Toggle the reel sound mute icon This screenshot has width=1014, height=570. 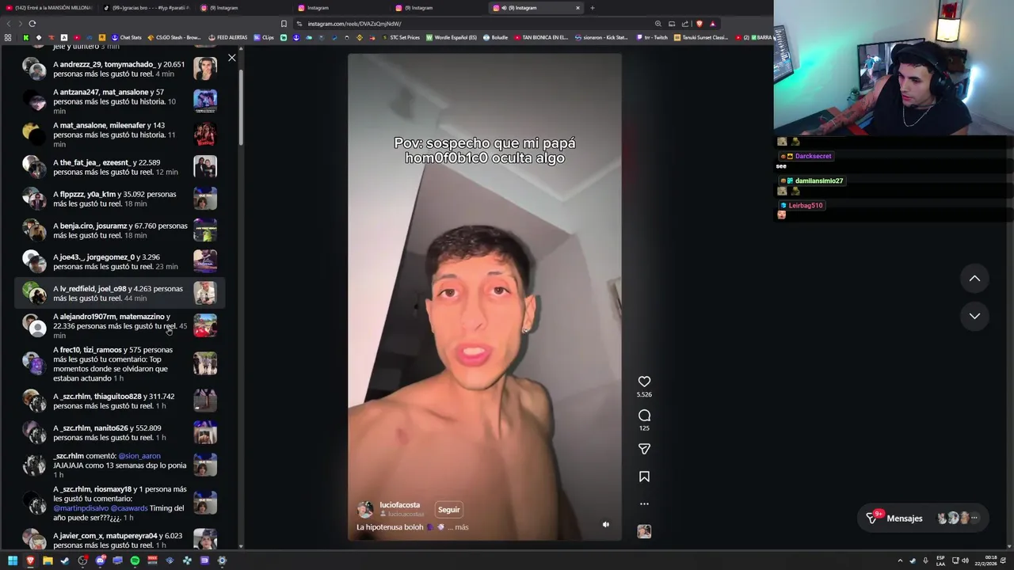click(x=606, y=524)
